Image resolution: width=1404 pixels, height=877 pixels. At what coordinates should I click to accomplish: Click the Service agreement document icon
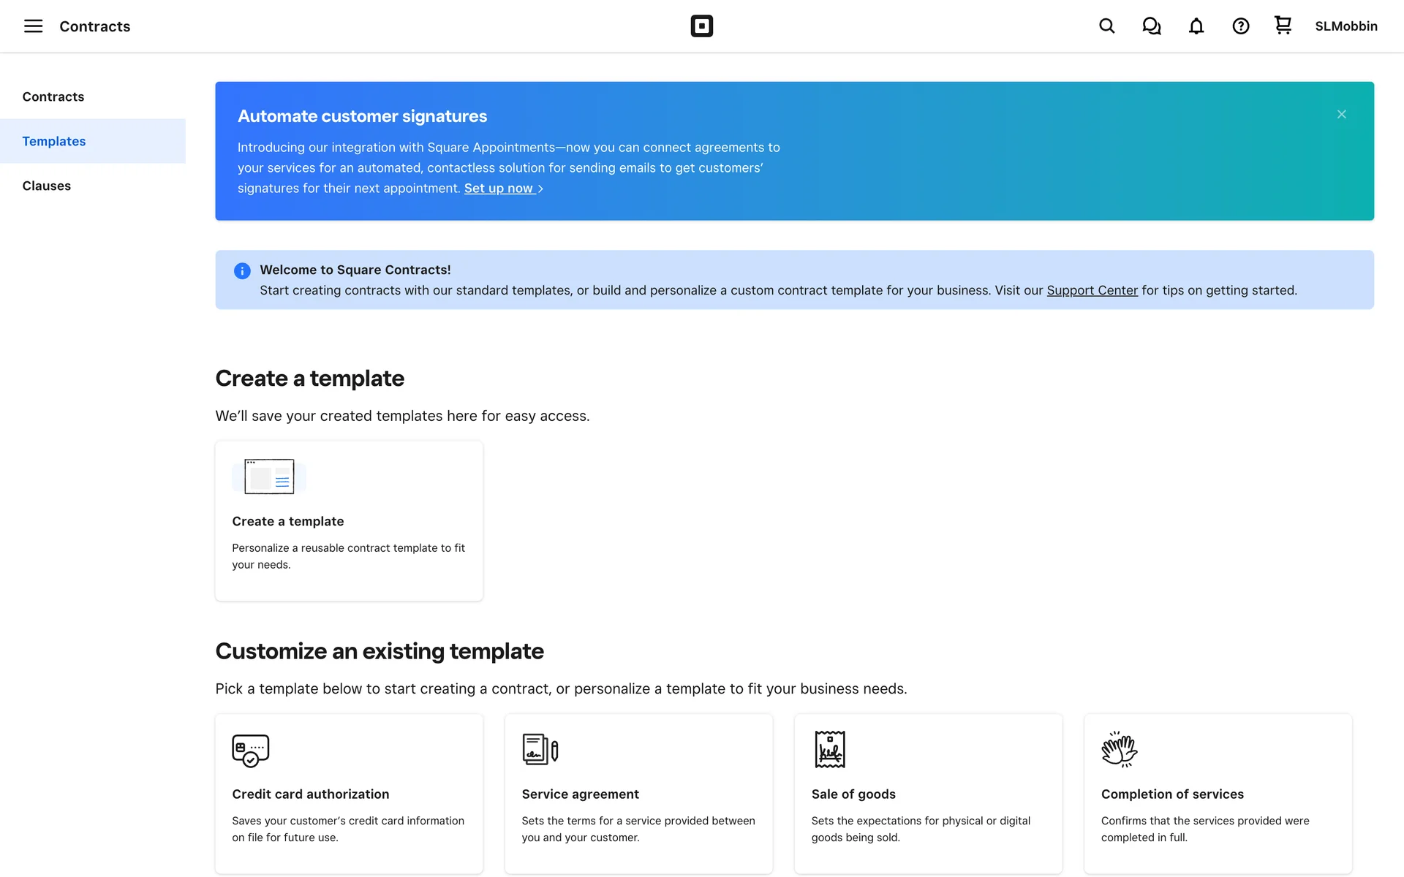[540, 750]
